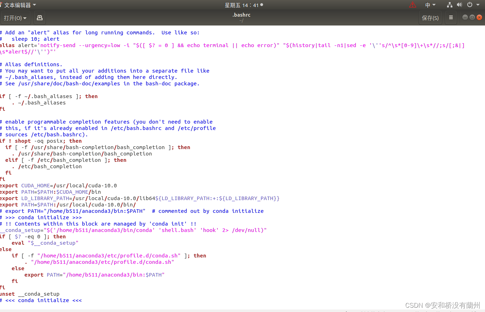Click the '. /etc/bash_completion' line
Screen dimensions: 485x312
coord(46,166)
